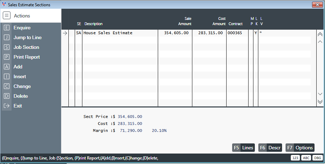Click the S key icon for Job Section
Image resolution: width=325 pixels, height=164 pixels.
[7, 47]
